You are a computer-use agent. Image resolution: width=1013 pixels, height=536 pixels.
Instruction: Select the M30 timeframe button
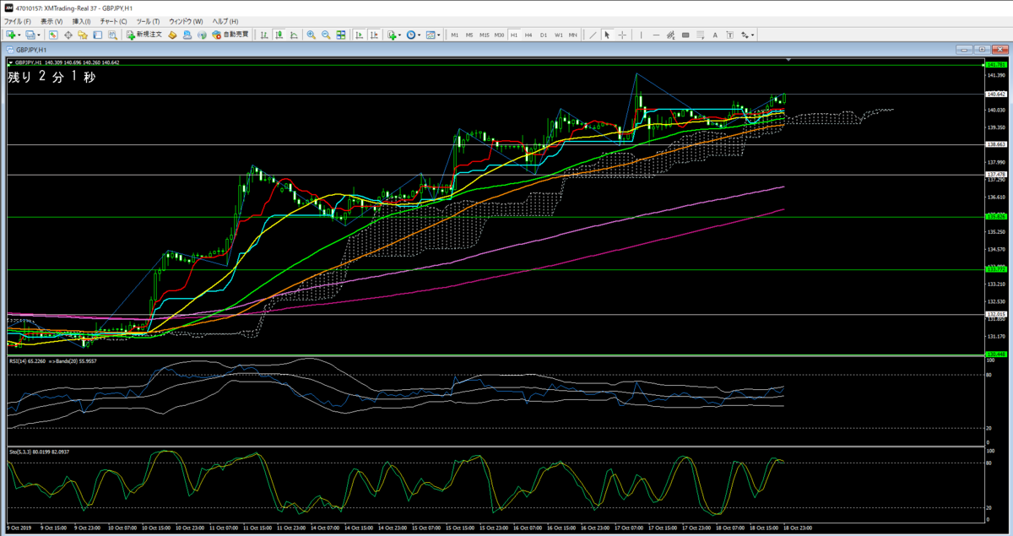[x=499, y=35]
